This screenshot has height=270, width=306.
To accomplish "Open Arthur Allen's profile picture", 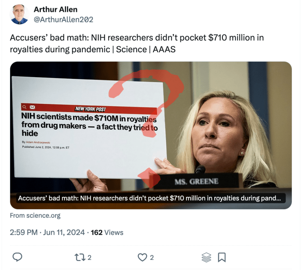I will pos(20,15).
